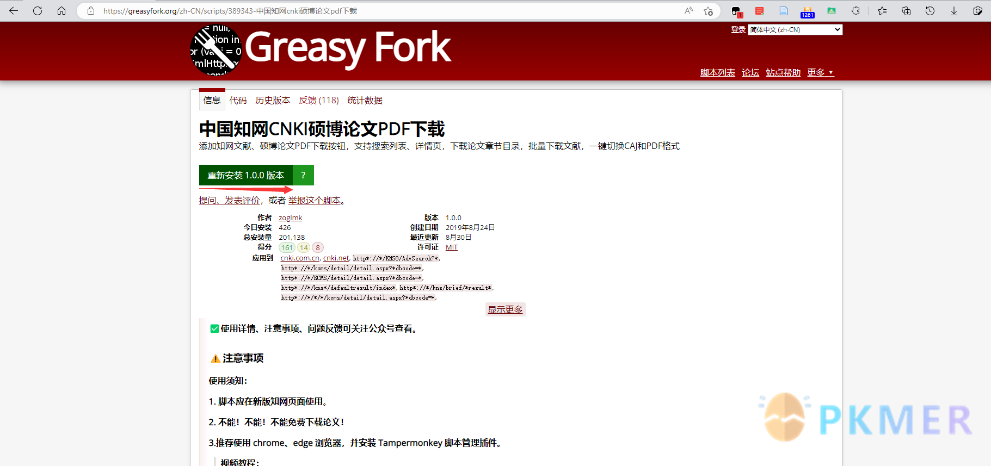Click the 举报这个脚本 link

314,200
